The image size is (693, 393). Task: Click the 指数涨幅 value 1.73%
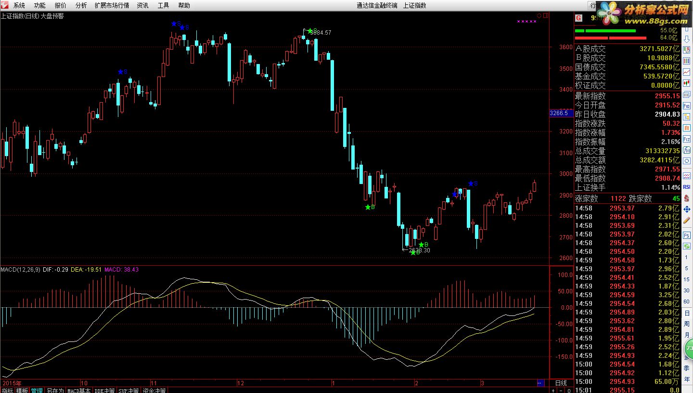670,132
